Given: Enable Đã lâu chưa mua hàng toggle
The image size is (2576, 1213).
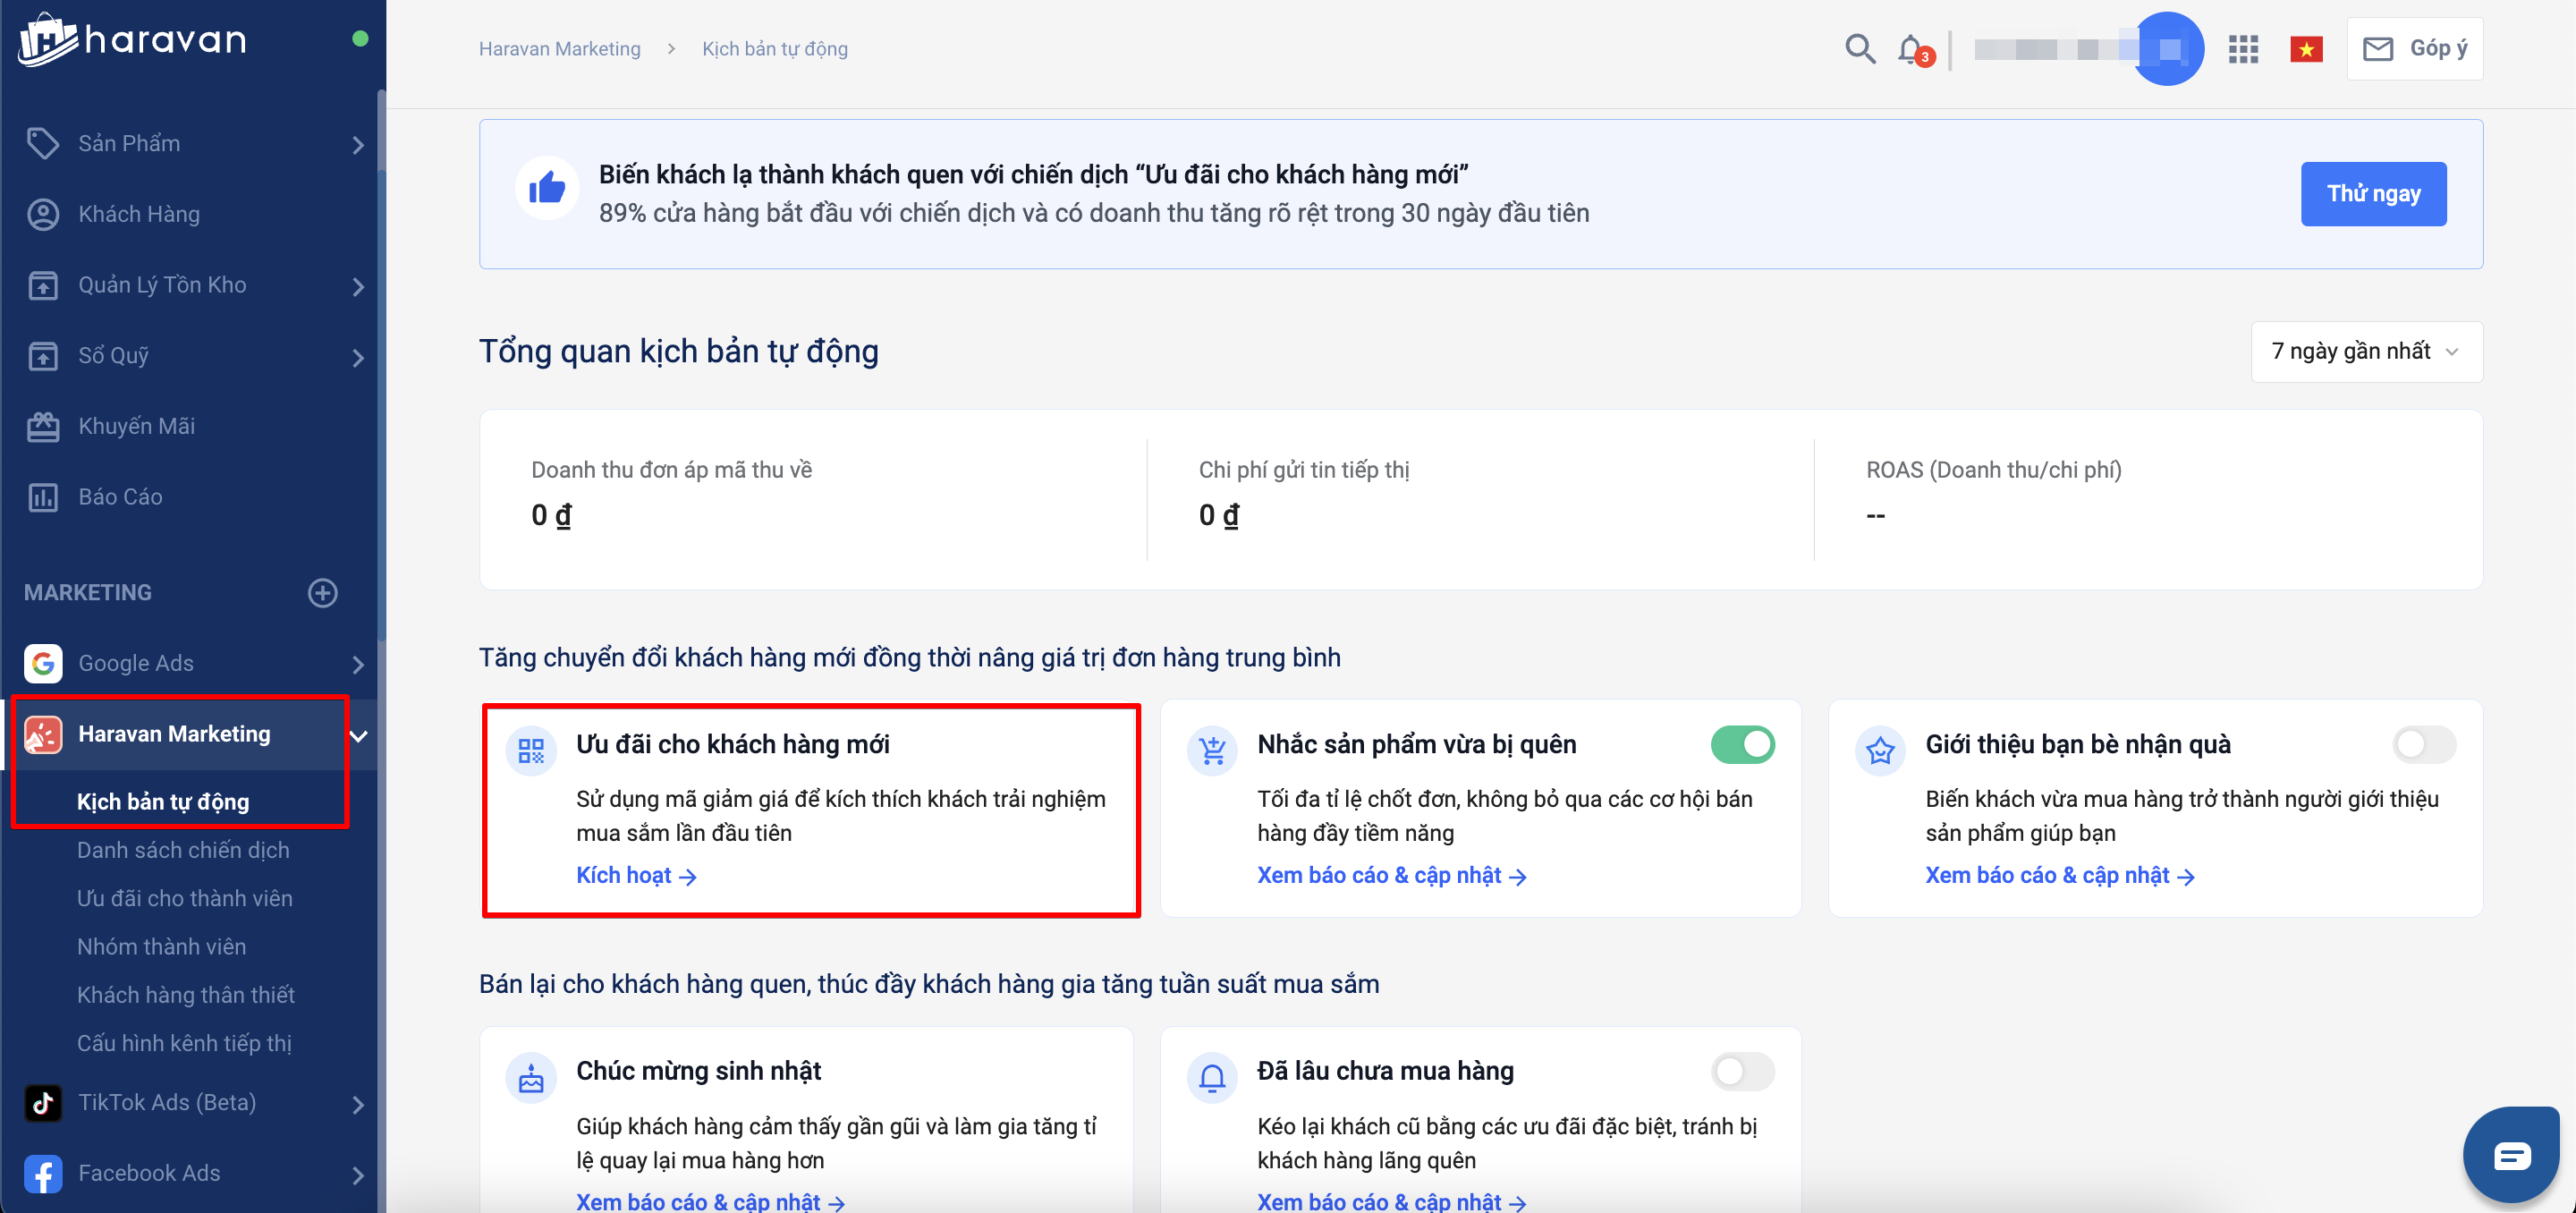Looking at the screenshot, I should [1742, 1072].
